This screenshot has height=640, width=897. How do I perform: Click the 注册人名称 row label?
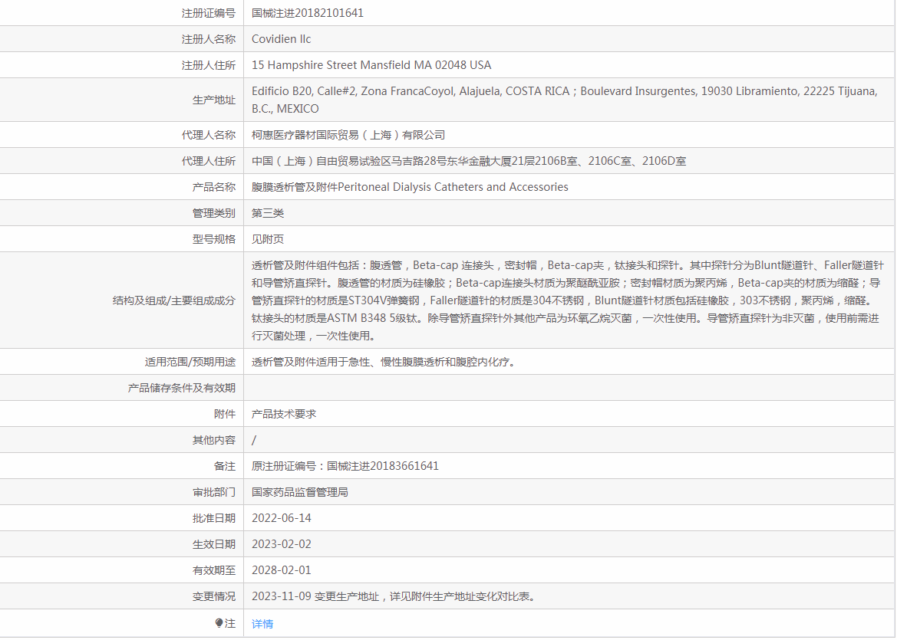coord(208,39)
